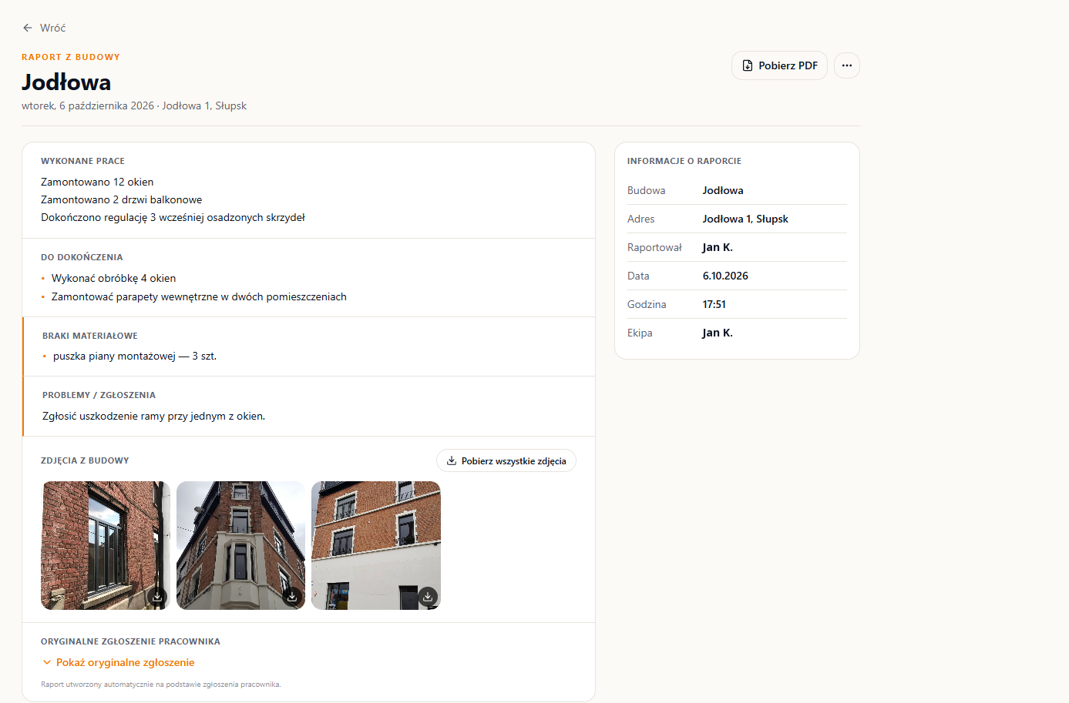Screen dimensions: 1069x703
Task: Download the first photo of brick wall window
Action: point(157,597)
